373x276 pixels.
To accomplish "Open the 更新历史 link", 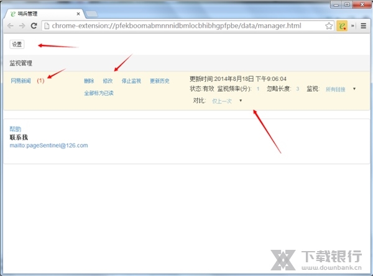I will pos(159,81).
